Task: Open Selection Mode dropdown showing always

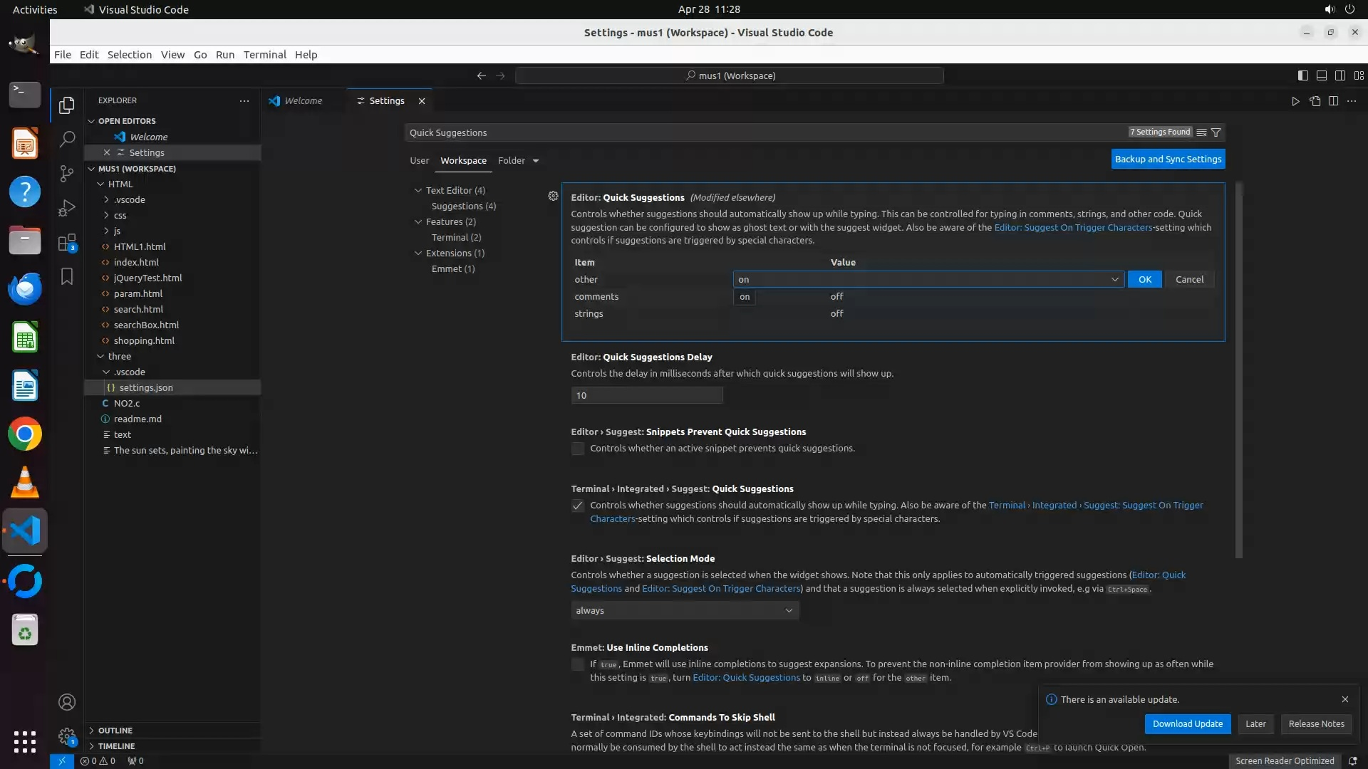Action: (x=684, y=610)
